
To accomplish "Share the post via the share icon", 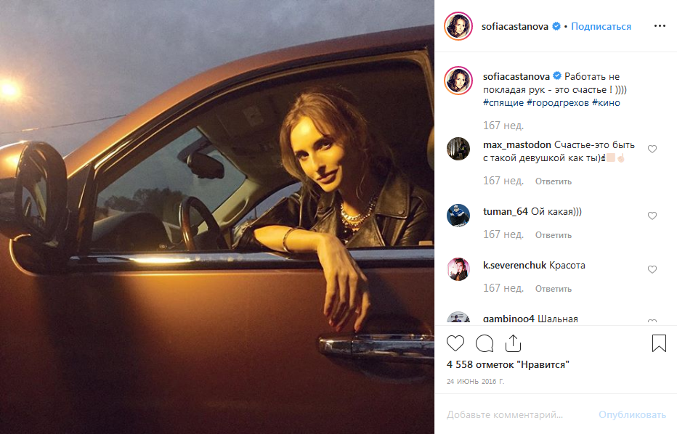I will coord(513,343).
